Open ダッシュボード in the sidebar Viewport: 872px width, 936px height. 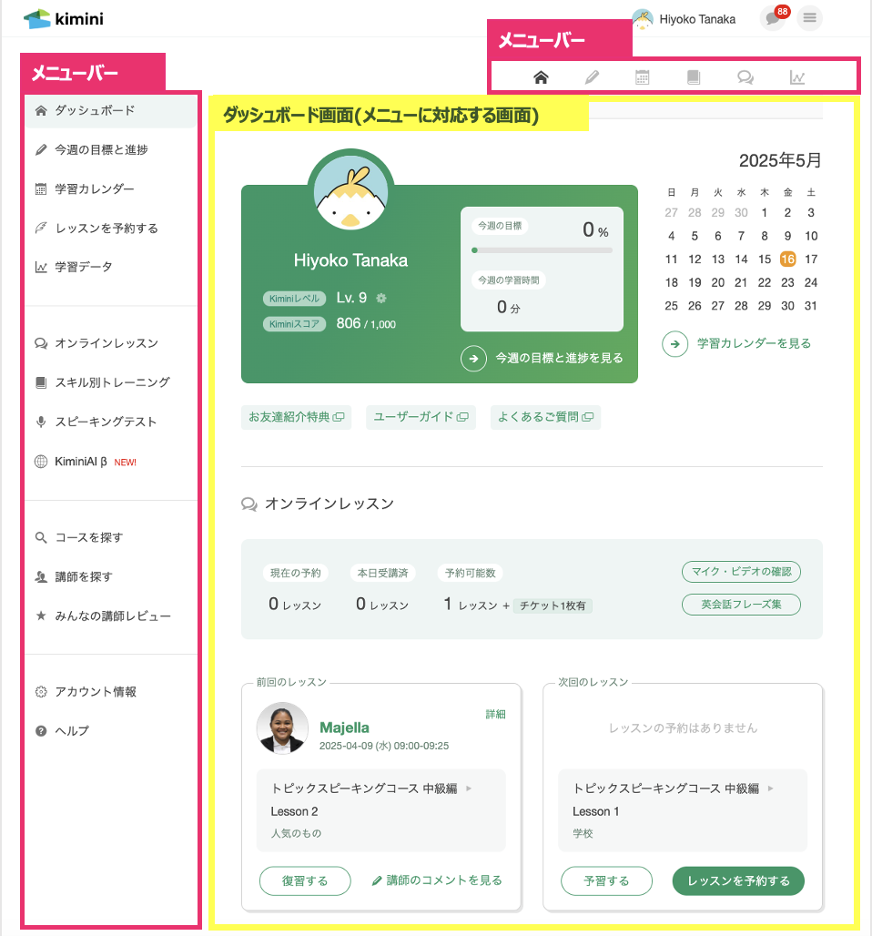tap(110, 110)
